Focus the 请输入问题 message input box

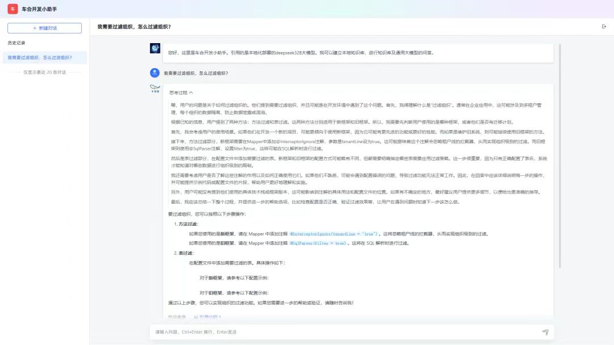pyautogui.click(x=341, y=332)
